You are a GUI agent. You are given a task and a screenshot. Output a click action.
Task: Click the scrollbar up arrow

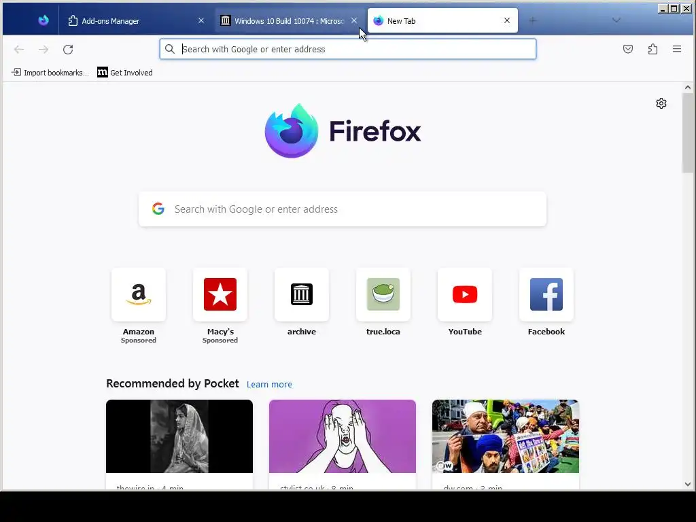click(x=688, y=88)
